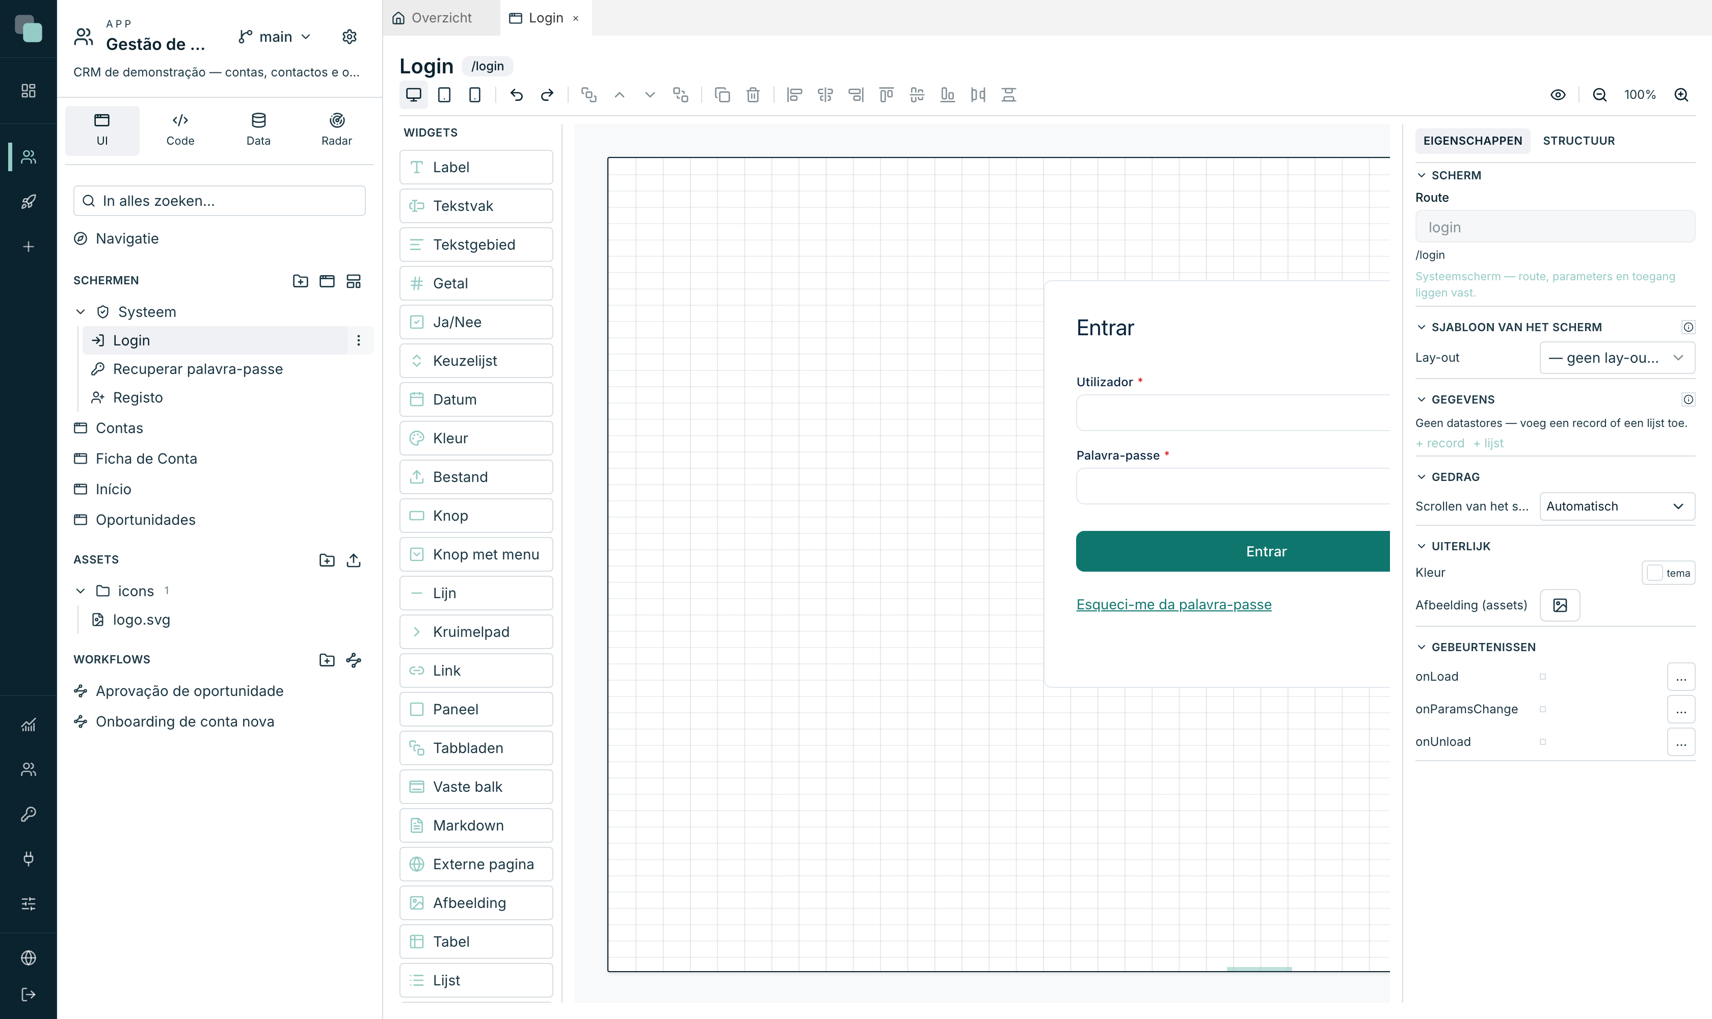Image resolution: width=1712 pixels, height=1019 pixels.
Task: Align selected widgets to the bottom
Action: (948, 95)
